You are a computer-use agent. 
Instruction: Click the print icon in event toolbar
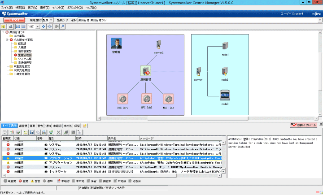44,132
